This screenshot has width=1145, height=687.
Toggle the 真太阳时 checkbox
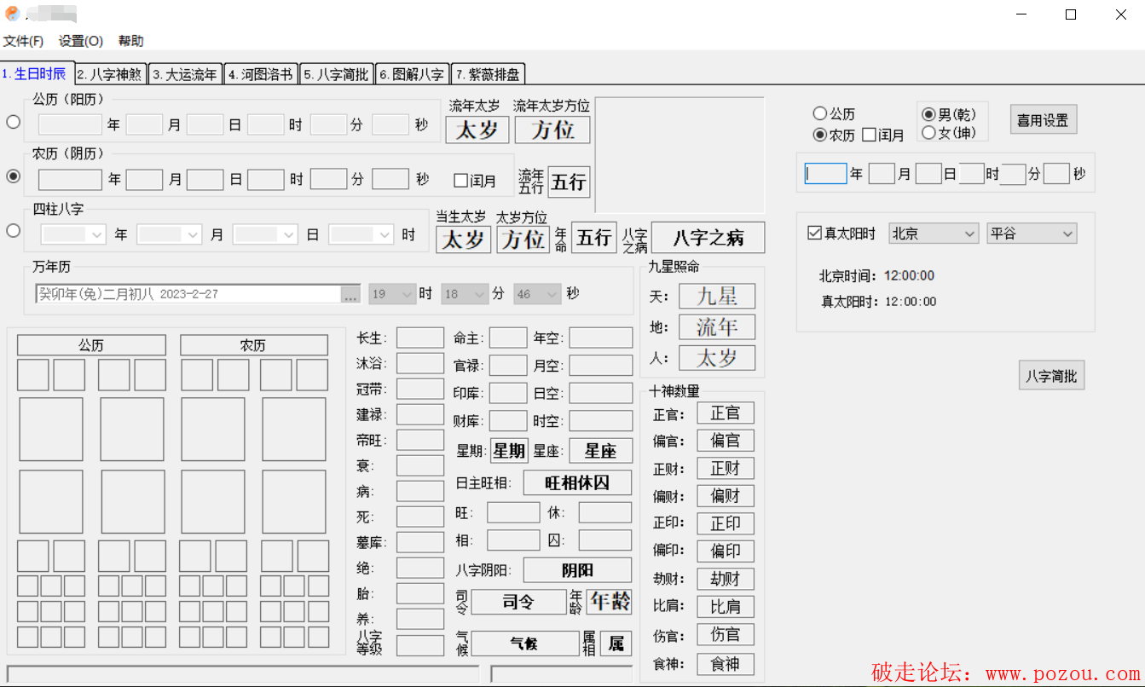[x=841, y=234]
